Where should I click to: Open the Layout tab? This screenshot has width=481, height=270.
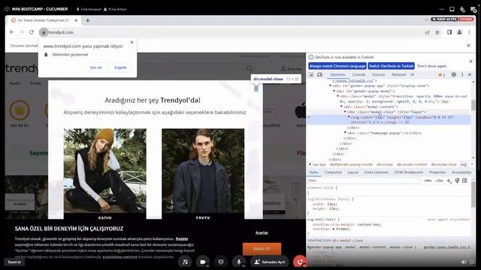[352, 172]
